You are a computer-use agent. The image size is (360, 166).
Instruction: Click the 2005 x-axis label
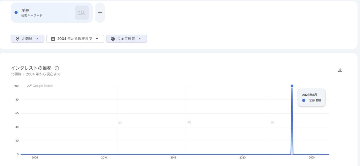tap(35, 157)
